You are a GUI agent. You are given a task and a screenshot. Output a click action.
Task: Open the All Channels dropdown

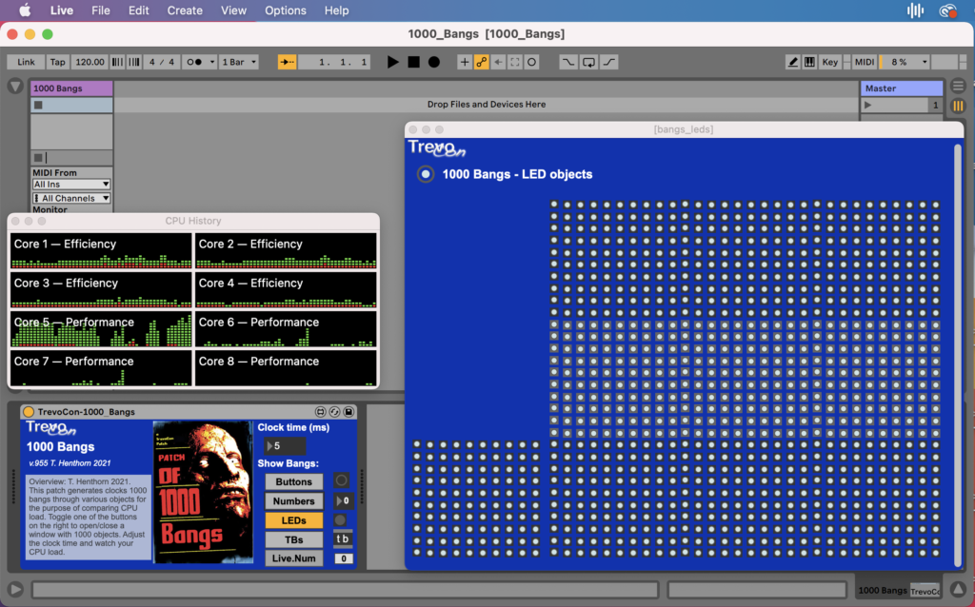pos(71,198)
